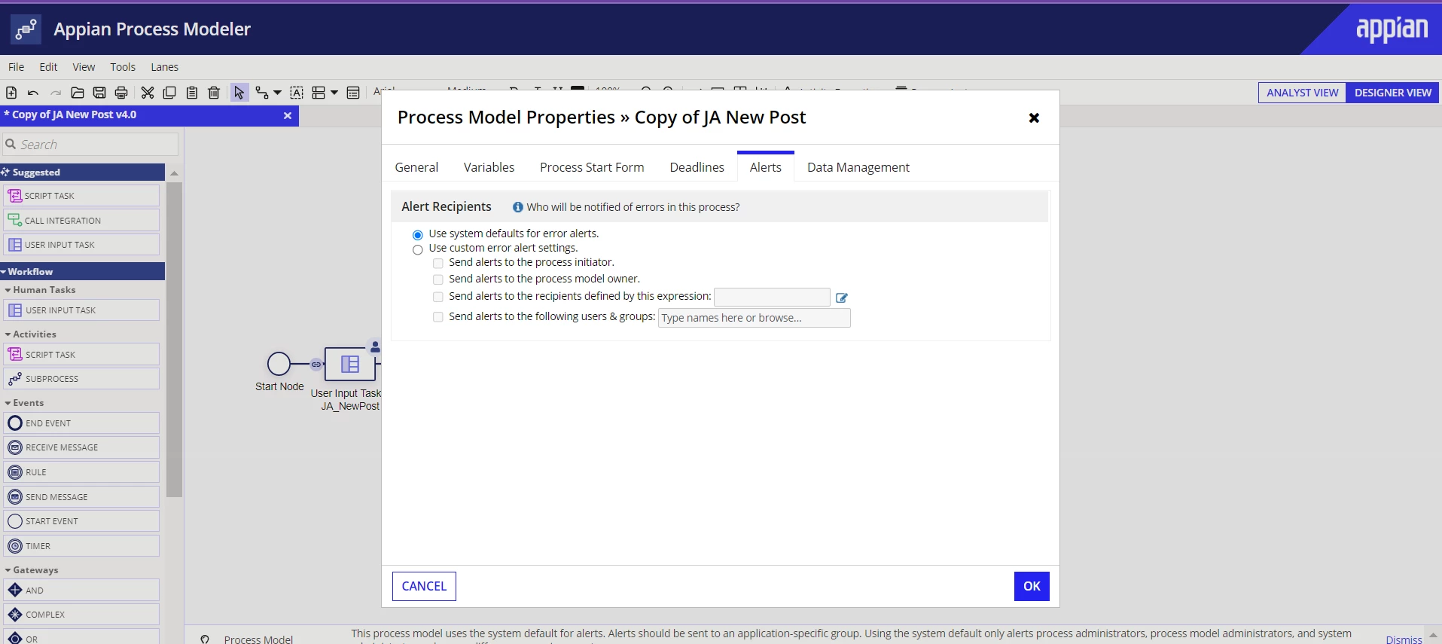The image size is (1442, 644).
Task: Open the Lanes menu
Action: (164, 67)
